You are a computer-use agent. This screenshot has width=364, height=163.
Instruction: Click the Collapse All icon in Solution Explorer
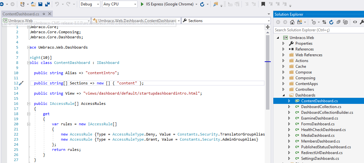click(x=338, y=22)
